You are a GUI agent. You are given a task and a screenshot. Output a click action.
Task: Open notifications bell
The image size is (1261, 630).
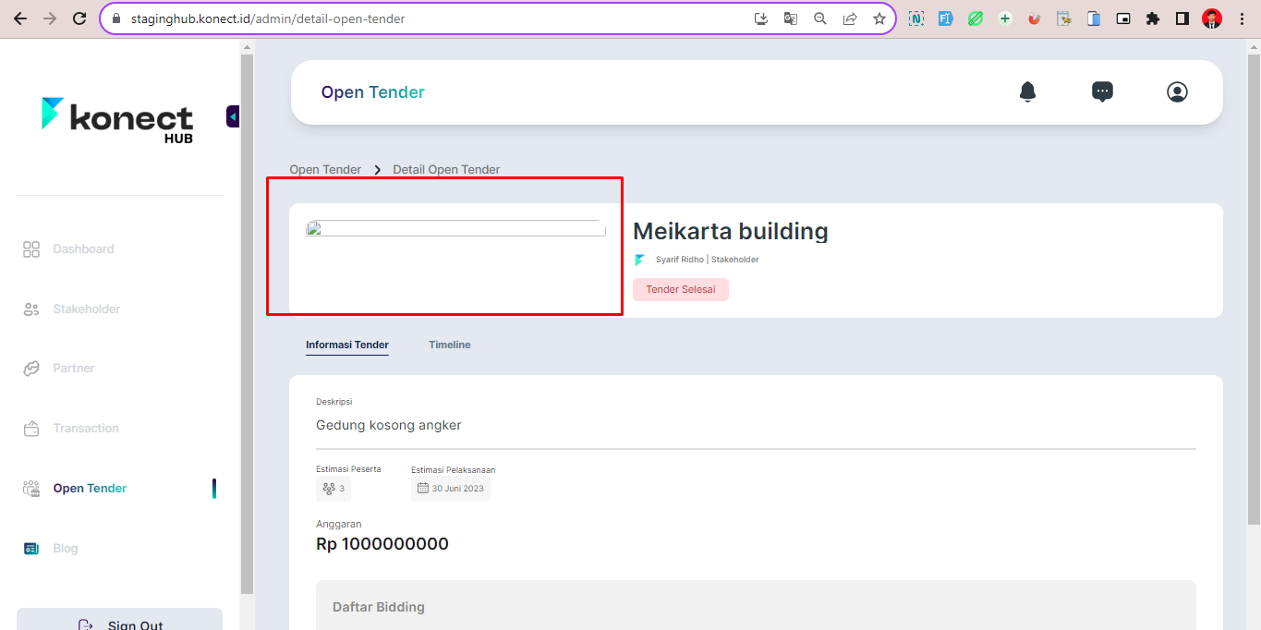click(1027, 91)
